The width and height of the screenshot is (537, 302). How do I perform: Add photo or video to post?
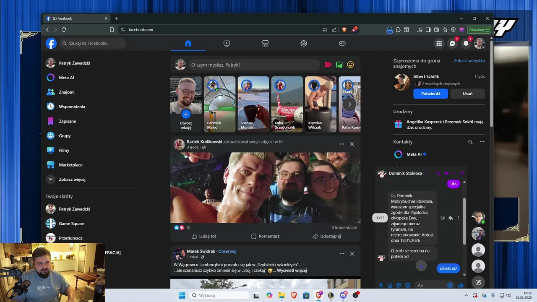tap(339, 65)
